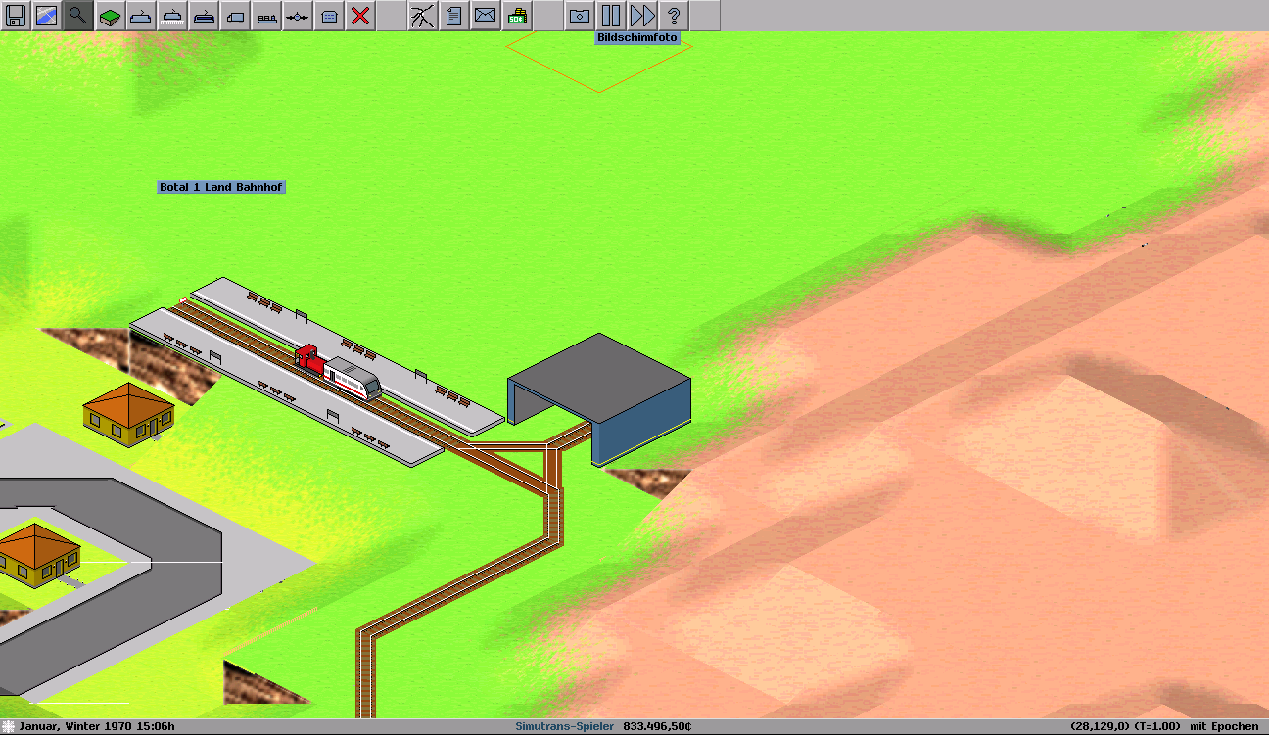Open the ship construction tools
The image size is (1269, 735).
[x=266, y=16]
